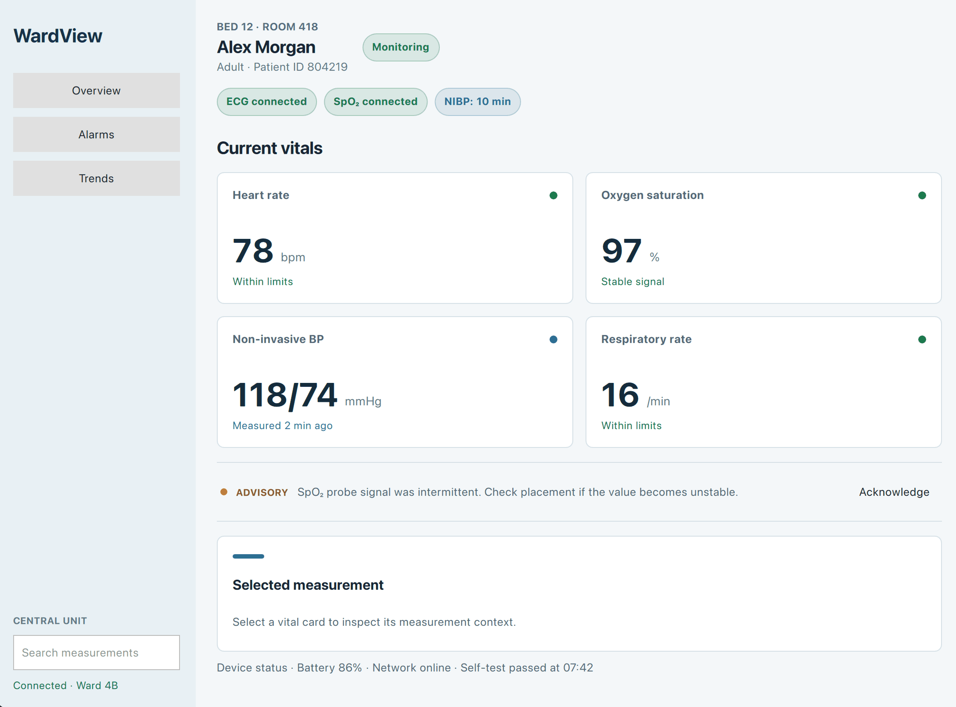Go to the Alarms page

[97, 134]
